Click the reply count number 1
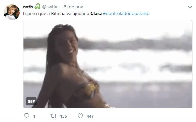The height and width of the screenshot is (122, 196). [x=34, y=116]
